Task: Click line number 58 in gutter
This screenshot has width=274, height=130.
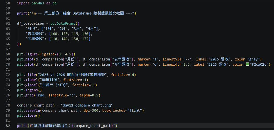Action: tap(8, 3)
